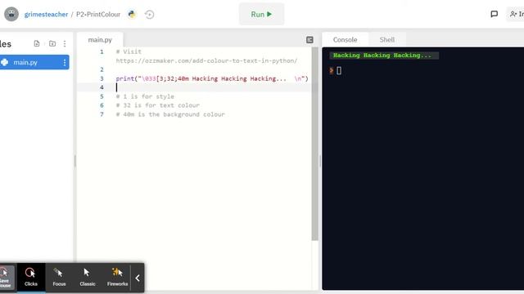Open the P2-PrintColour repl title
This screenshot has height=294, width=524.
coord(98,15)
